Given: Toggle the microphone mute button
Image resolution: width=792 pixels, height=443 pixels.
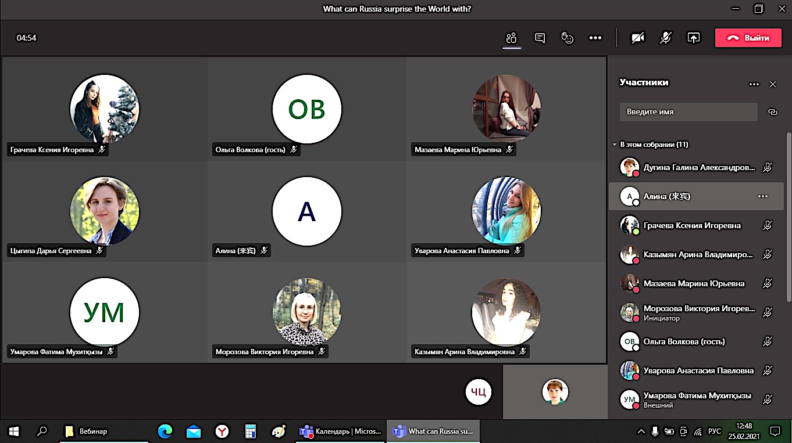Looking at the screenshot, I should (x=666, y=38).
